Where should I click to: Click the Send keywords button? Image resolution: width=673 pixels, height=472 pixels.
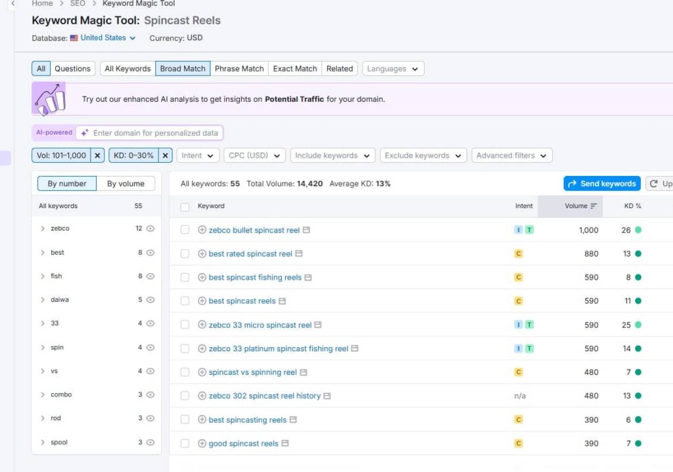click(x=601, y=183)
